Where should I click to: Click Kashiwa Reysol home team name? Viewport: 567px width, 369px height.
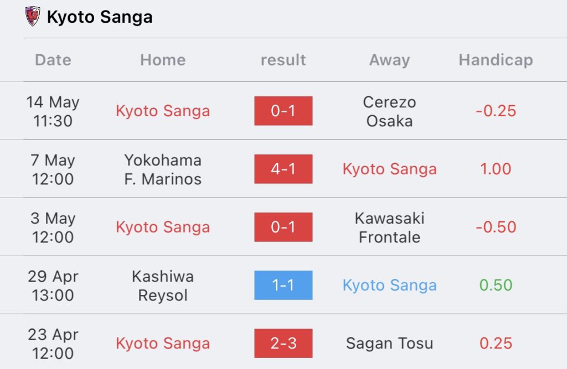pyautogui.click(x=163, y=285)
